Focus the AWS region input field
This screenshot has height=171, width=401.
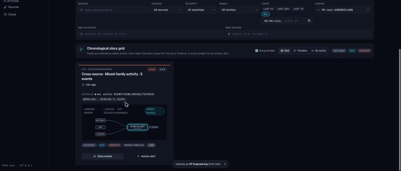298,34
